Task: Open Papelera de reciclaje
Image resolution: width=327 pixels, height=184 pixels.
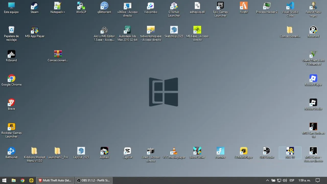Action: pos(11,34)
